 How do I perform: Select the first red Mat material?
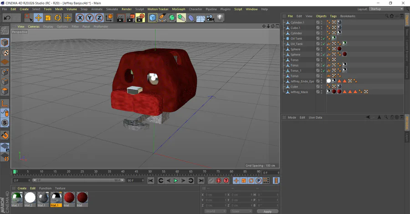[x=69, y=199]
